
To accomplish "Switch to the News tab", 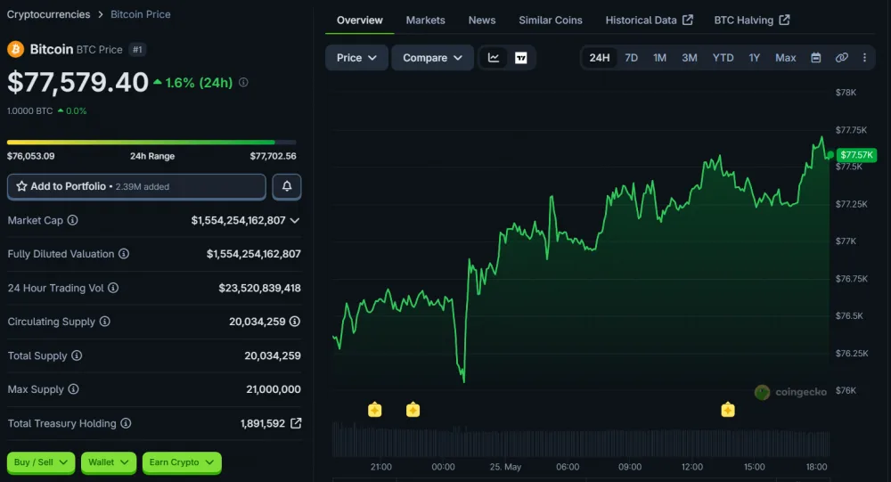I will (x=482, y=20).
